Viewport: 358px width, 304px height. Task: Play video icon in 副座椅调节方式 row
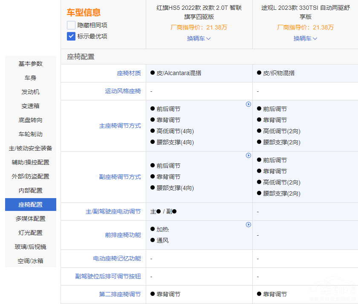248,155
